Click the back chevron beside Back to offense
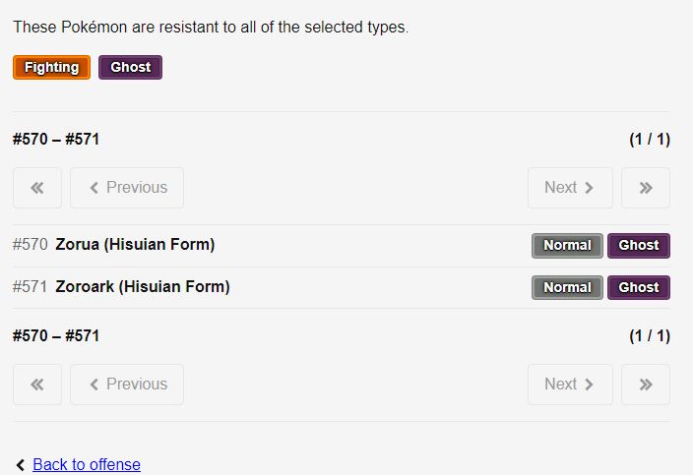This screenshot has height=475, width=693. [21, 464]
